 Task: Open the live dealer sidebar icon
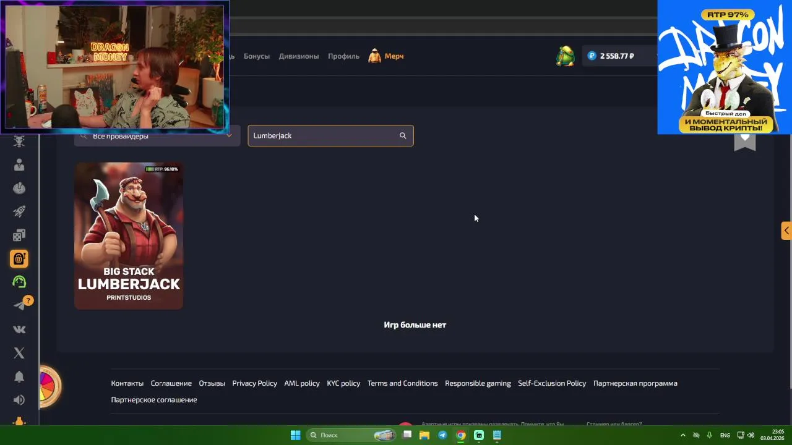coord(19,165)
